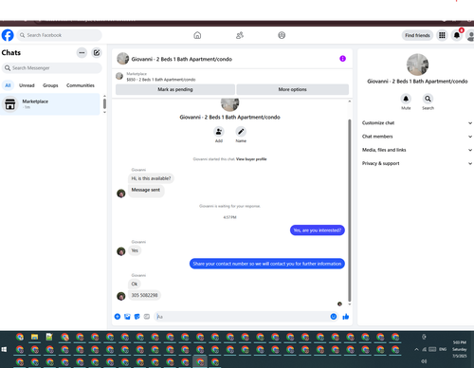
Task: Open the Marketplace chat store icon
Action: (10, 104)
